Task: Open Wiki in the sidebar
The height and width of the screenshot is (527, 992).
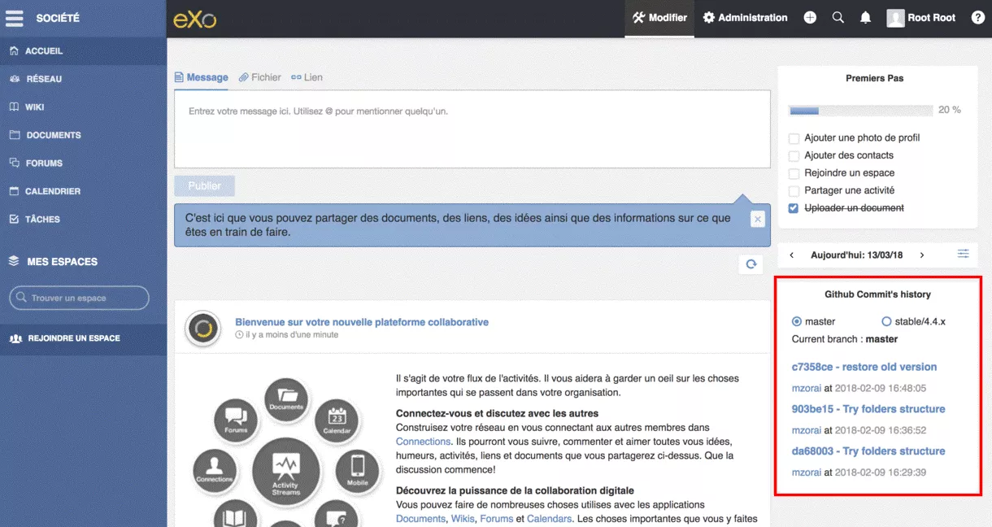Action: tap(83, 107)
